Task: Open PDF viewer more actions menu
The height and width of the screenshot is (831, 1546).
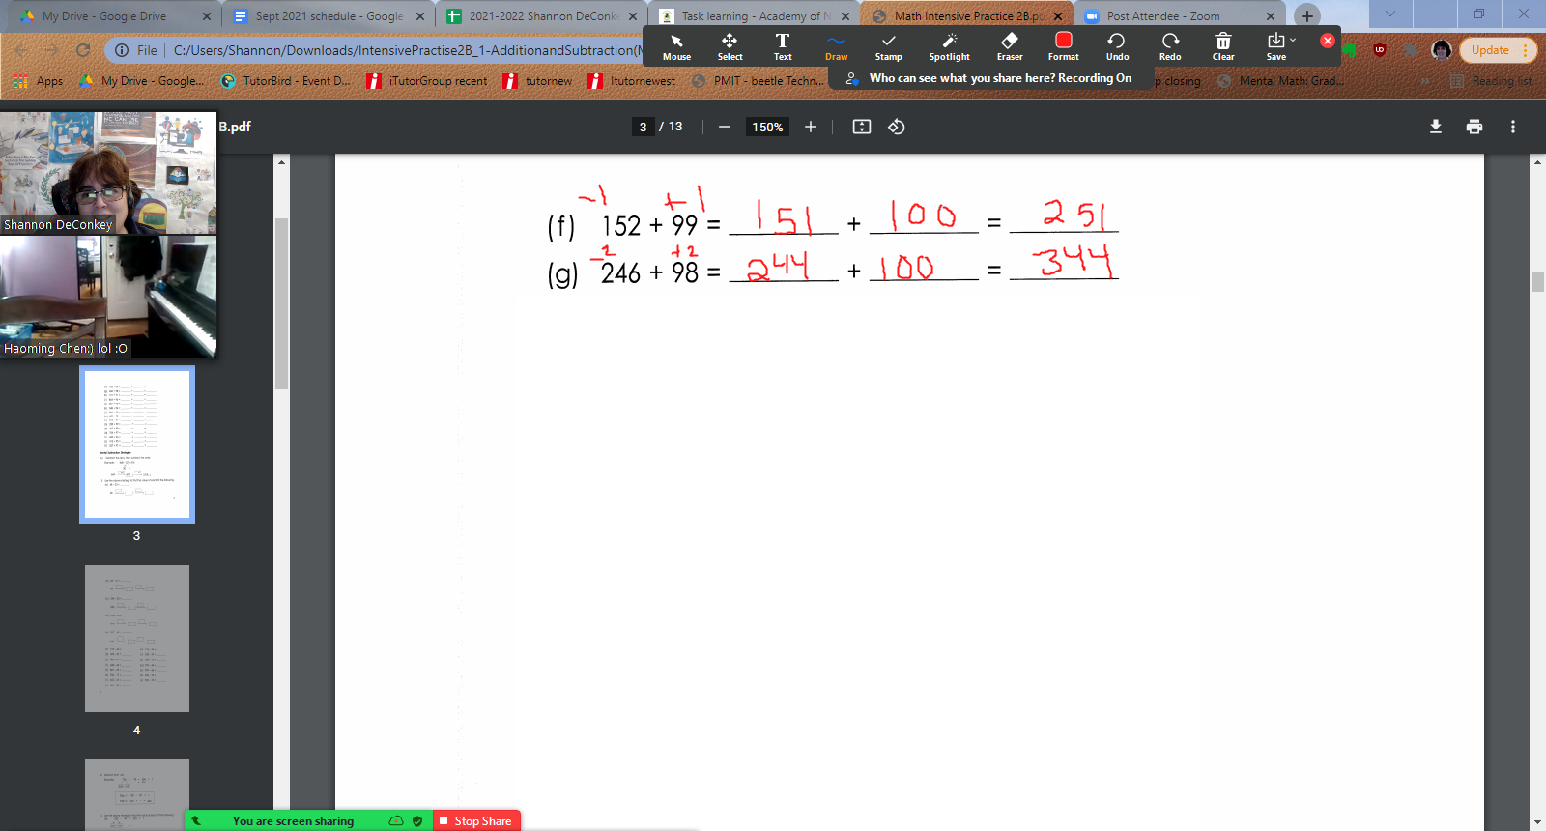Action: click(1513, 127)
